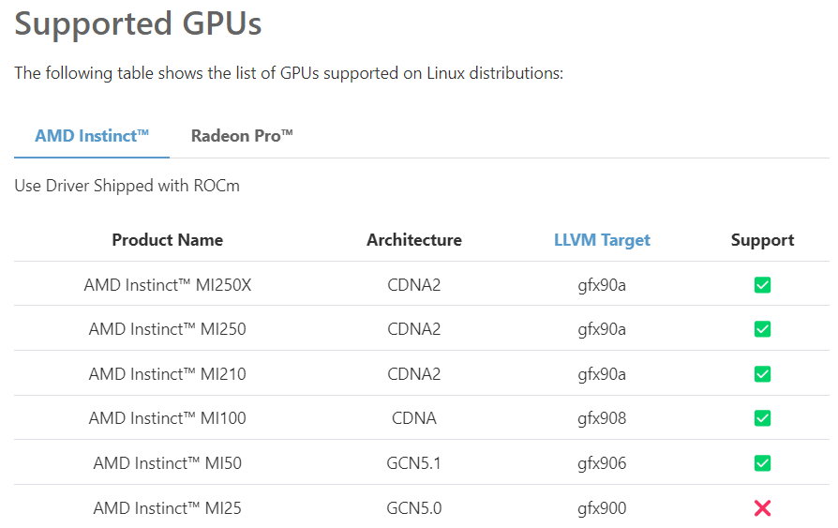
Task: Click the green check for MI100 support
Action: (x=762, y=418)
